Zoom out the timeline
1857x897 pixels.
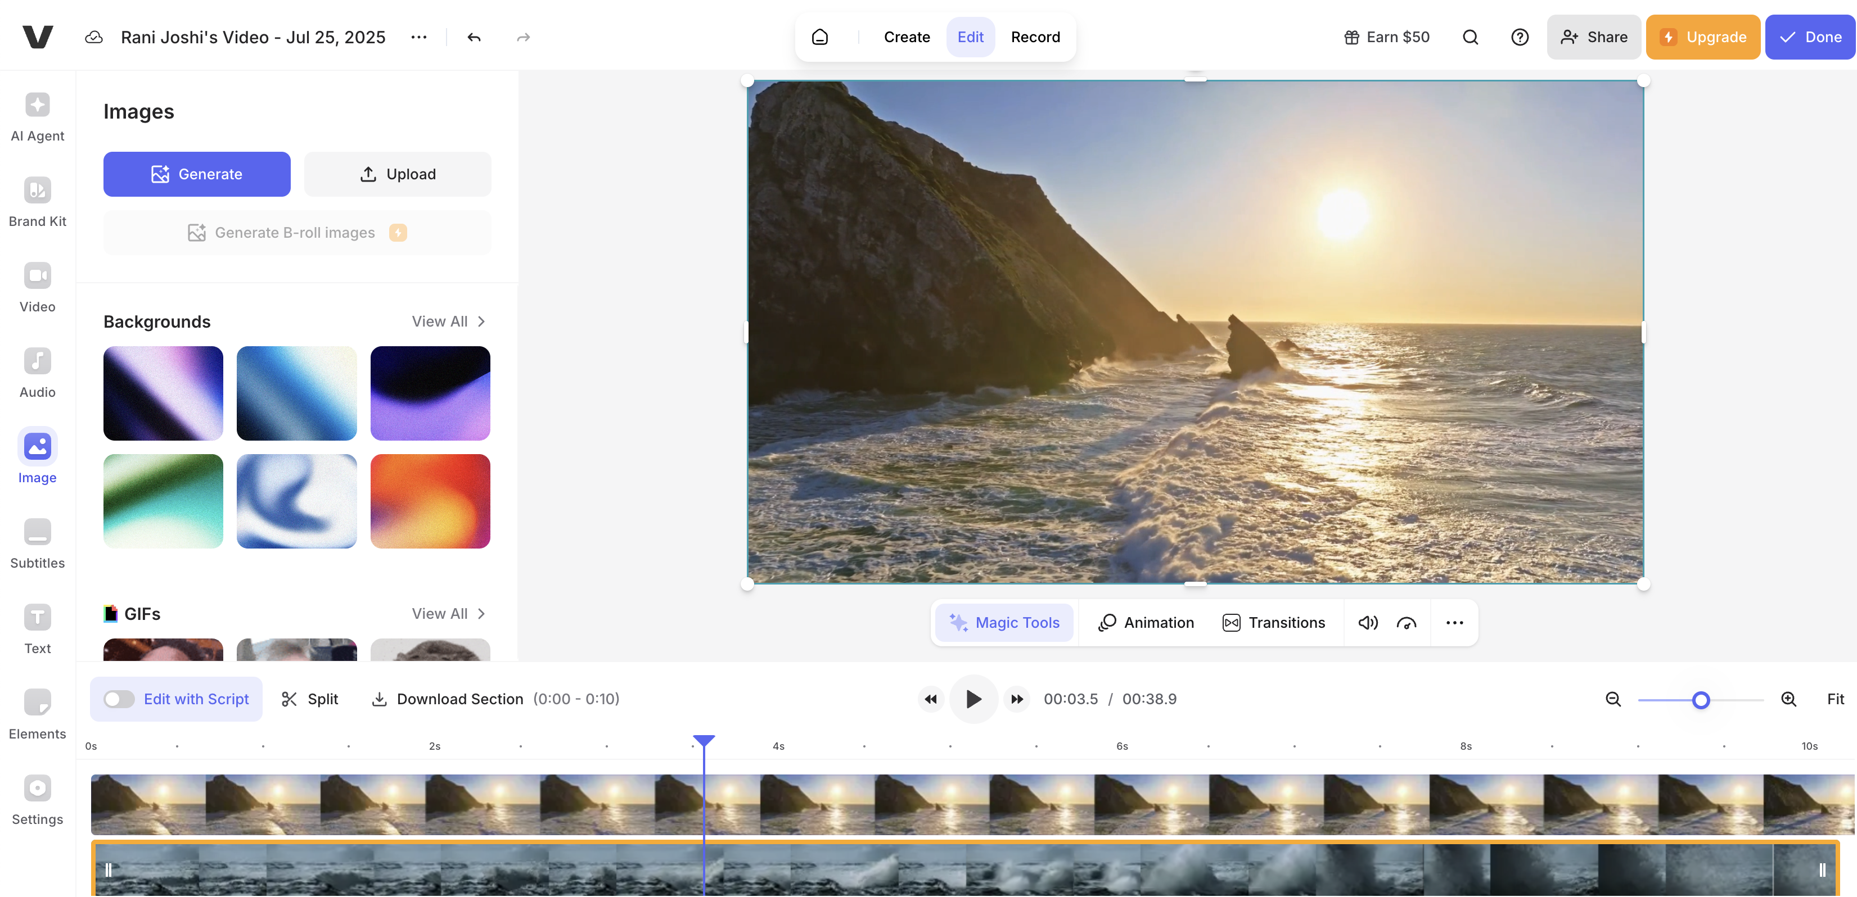point(1613,699)
